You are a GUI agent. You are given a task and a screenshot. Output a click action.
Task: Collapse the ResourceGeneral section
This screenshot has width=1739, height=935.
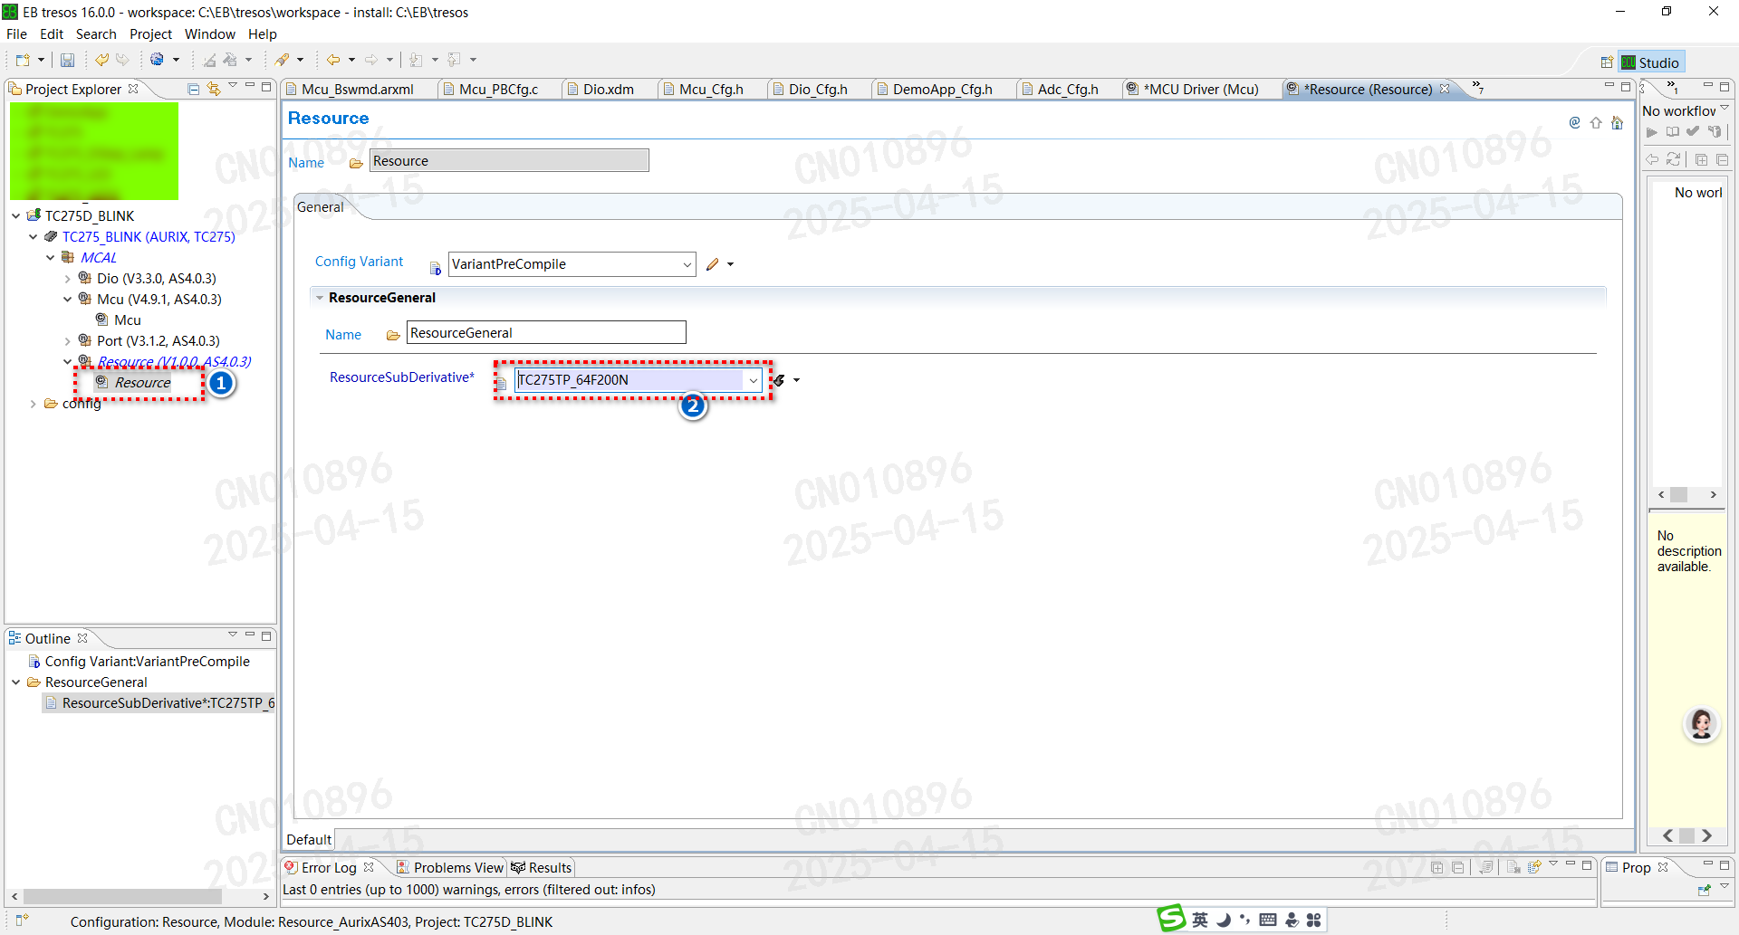point(320,298)
